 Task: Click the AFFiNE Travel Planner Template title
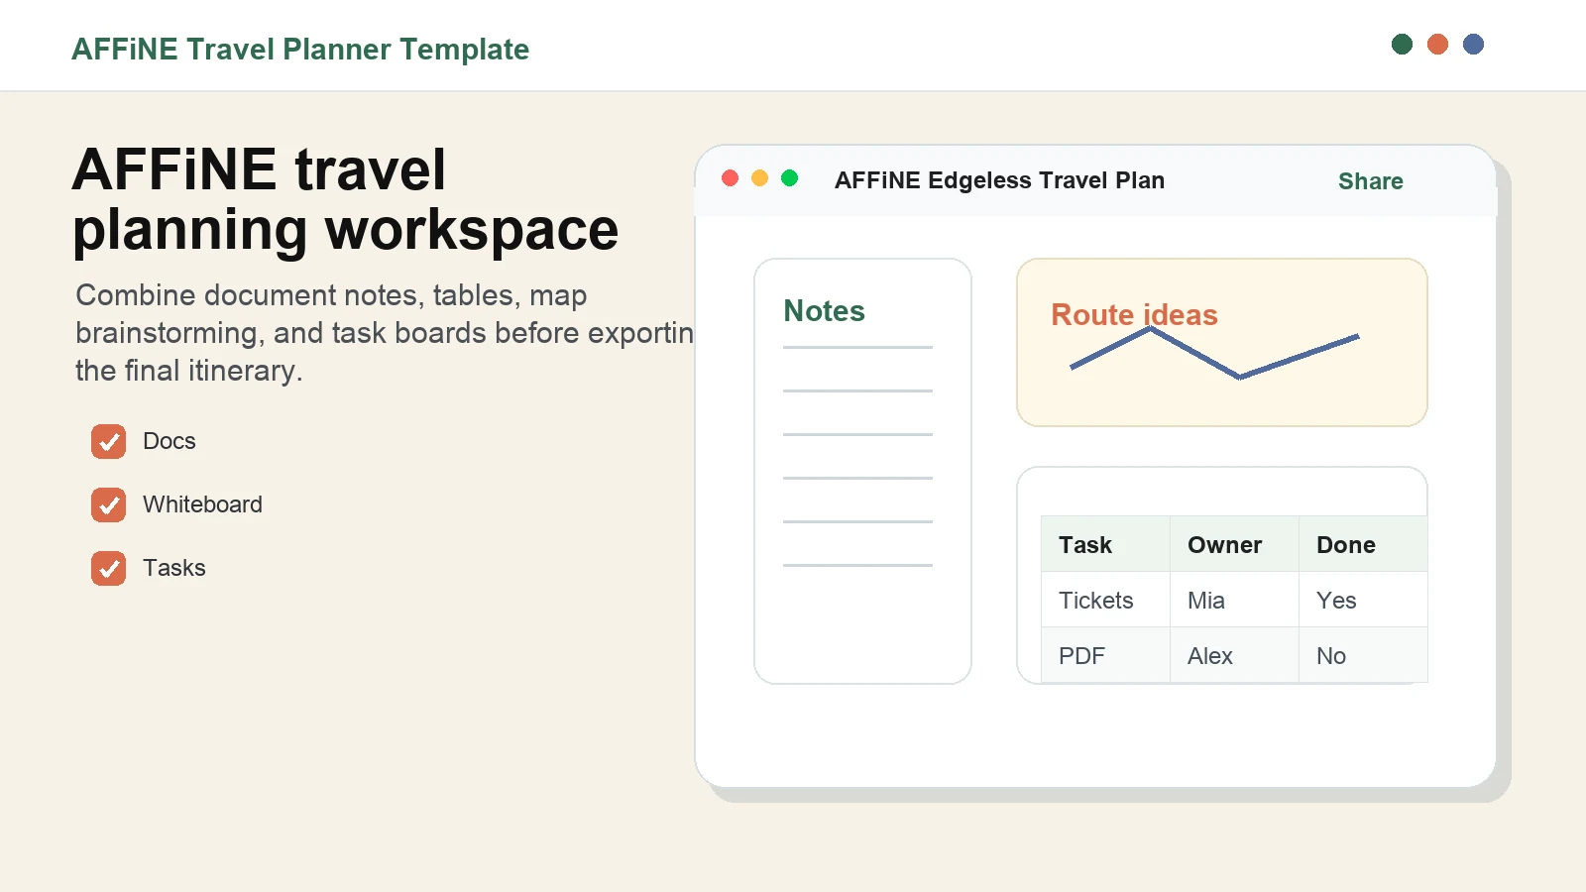tap(300, 49)
